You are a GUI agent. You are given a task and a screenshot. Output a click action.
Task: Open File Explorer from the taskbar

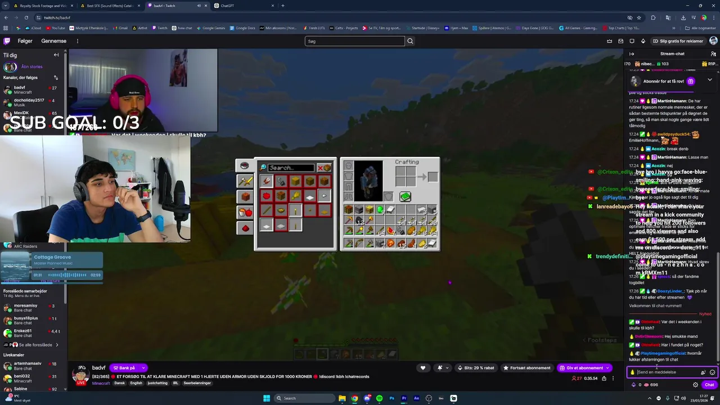tap(342, 398)
